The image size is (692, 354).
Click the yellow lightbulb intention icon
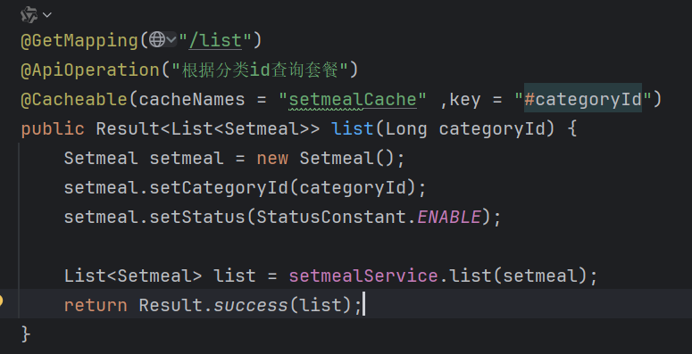tap(1, 300)
